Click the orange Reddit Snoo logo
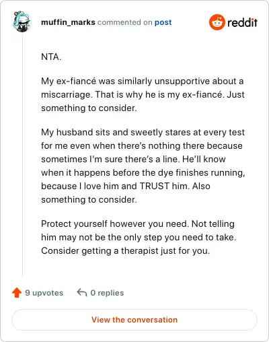Screen dimensions: 269x342 (x=217, y=22)
